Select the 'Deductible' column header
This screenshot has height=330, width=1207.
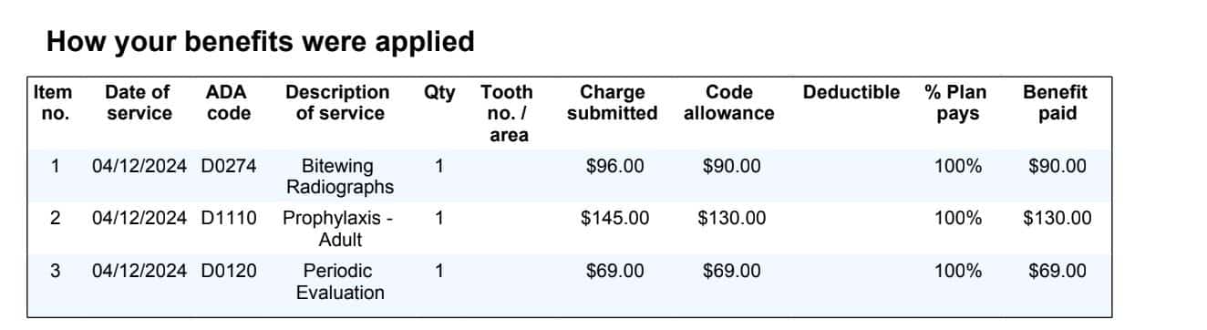coord(851,92)
